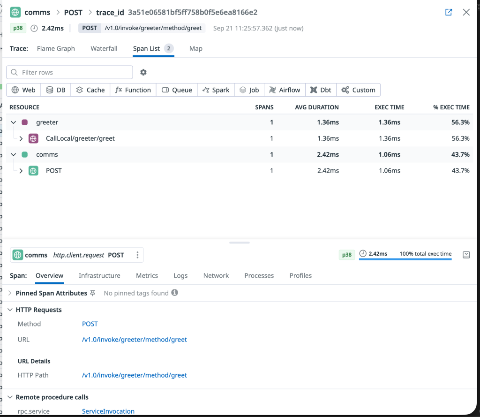480x417 pixels.
Task: Select the Dbt span filter
Action: point(321,90)
